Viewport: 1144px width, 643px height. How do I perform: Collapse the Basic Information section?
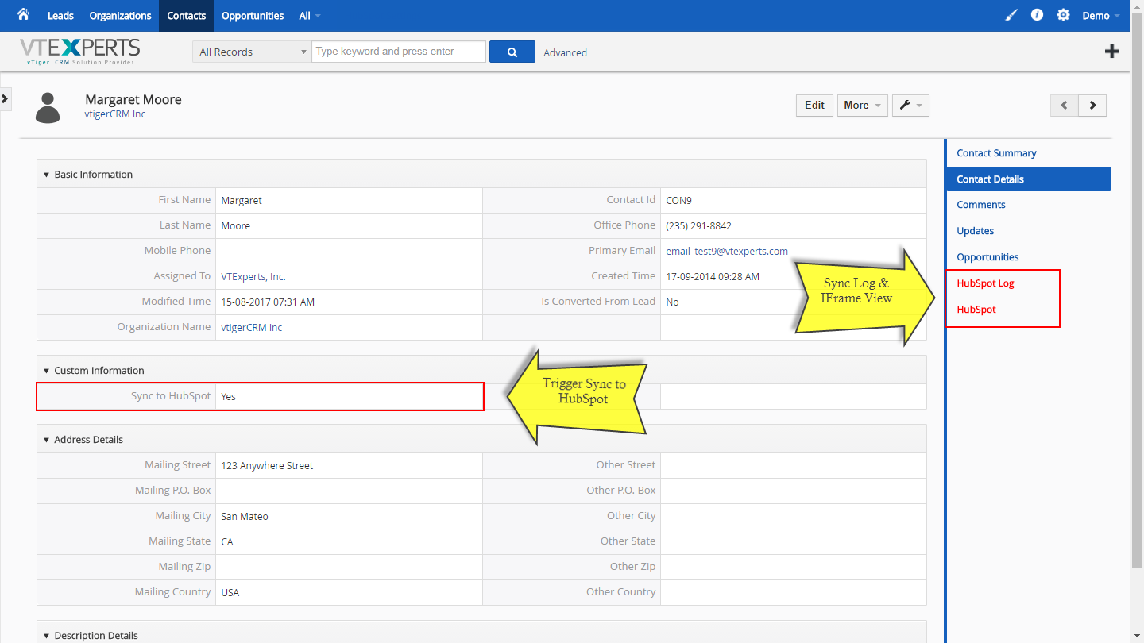click(46, 175)
